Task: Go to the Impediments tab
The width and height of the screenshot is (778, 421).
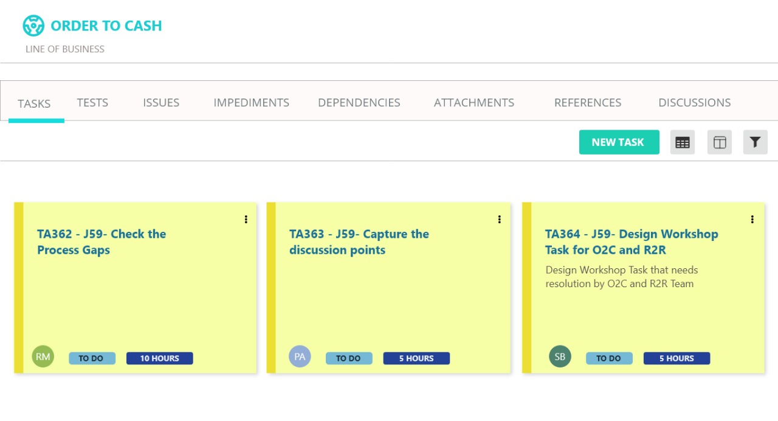Action: coord(251,103)
